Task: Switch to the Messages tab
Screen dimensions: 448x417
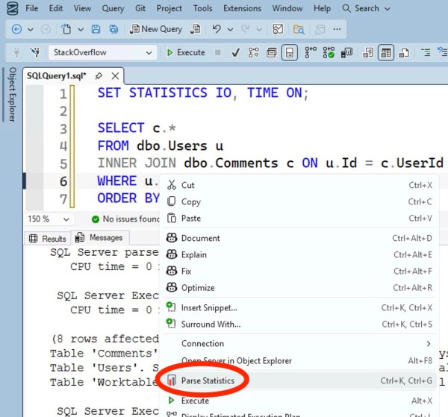Action: click(x=99, y=237)
